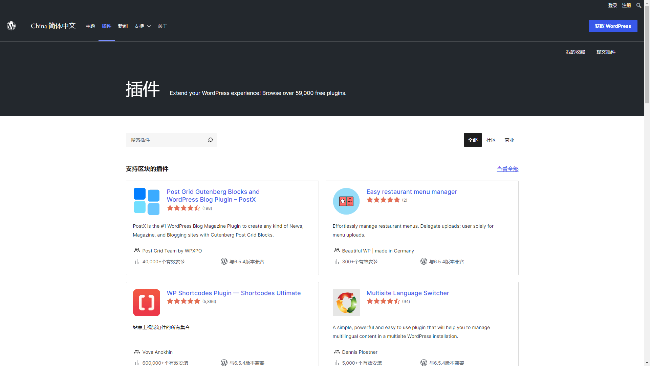Select the 全部 filter

(x=473, y=140)
